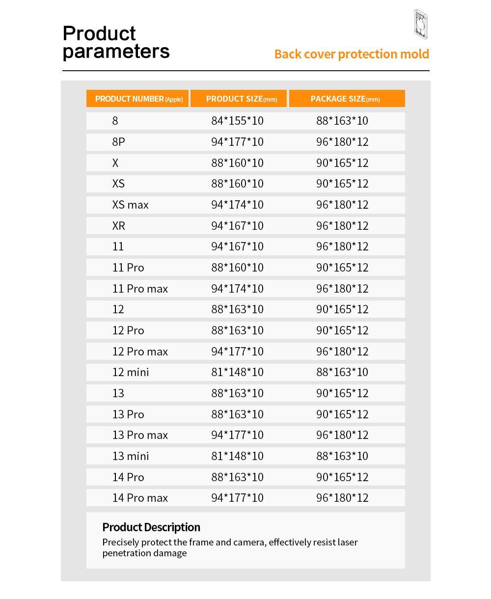Click the description text about laser penetration
Image resolution: width=491 pixels, height=599 pixels.
pos(230,547)
